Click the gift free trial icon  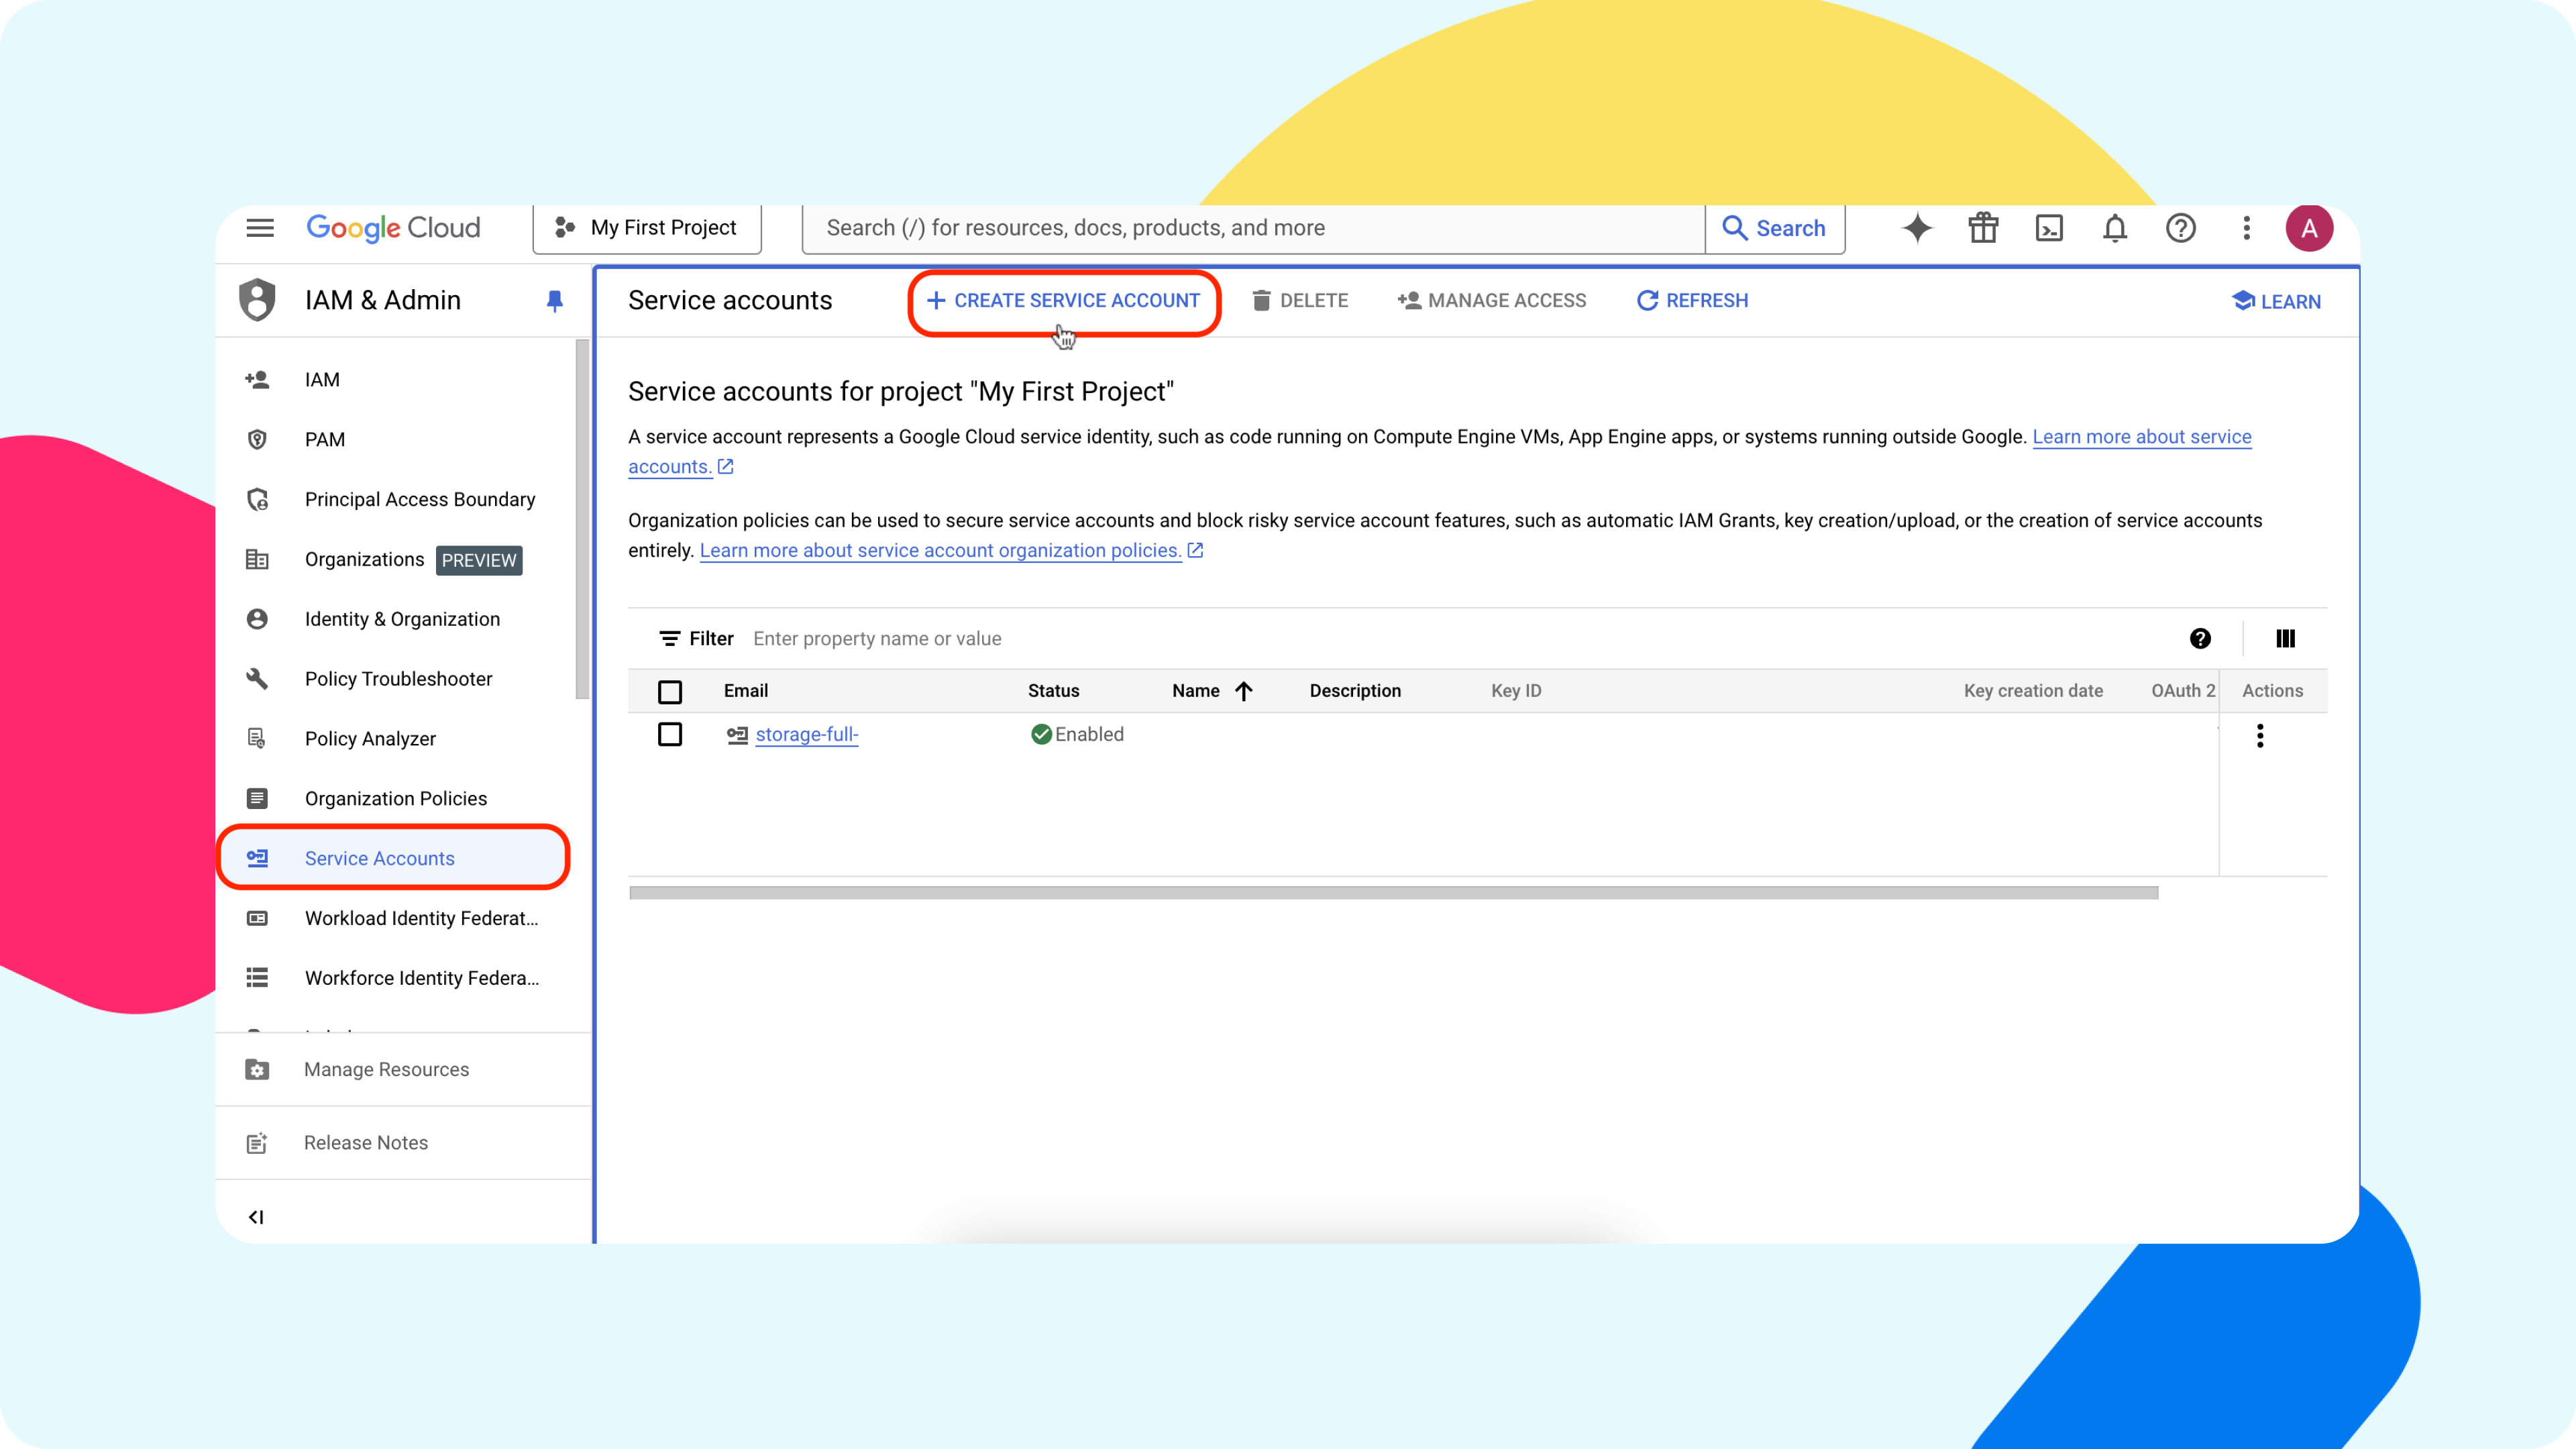(1983, 228)
